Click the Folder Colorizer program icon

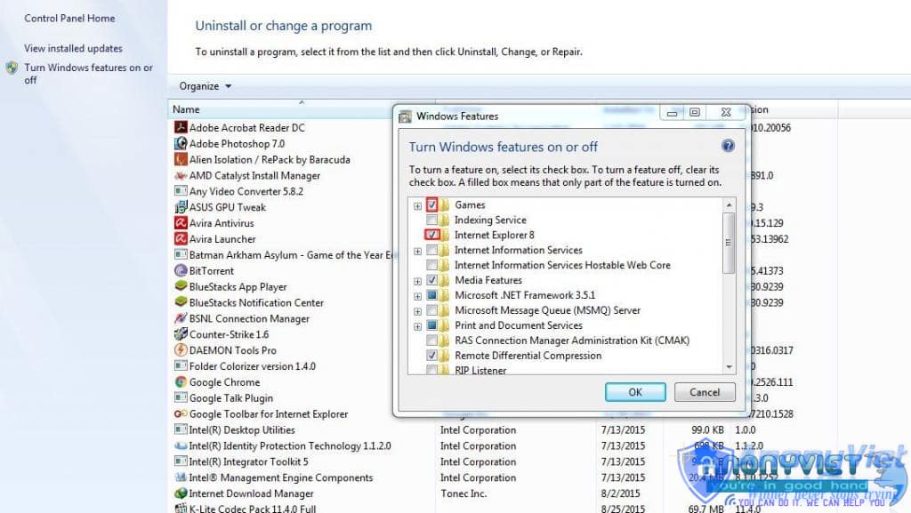coord(181,366)
